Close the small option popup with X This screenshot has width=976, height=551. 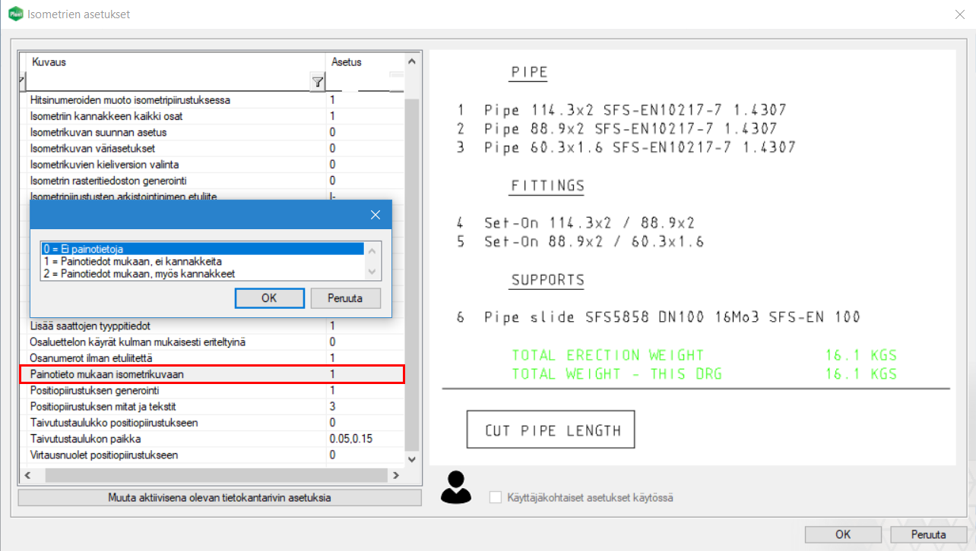pyautogui.click(x=375, y=215)
